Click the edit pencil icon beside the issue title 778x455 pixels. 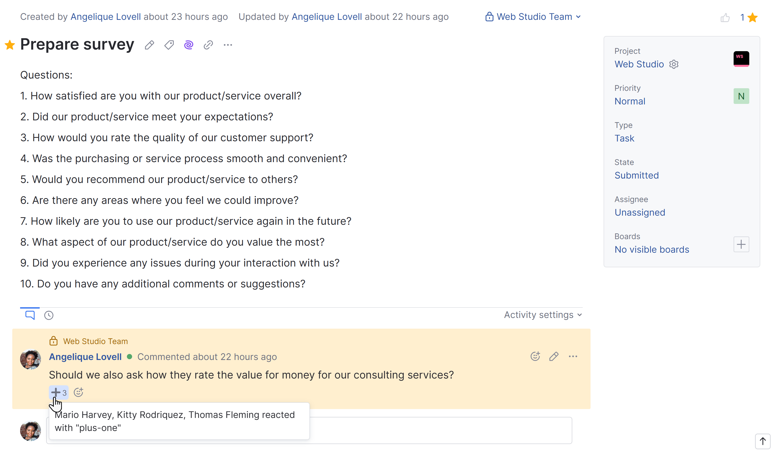[149, 45]
